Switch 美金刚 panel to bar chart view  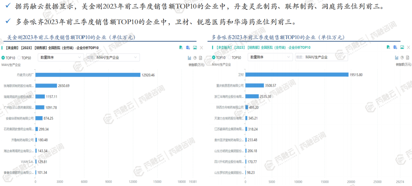tap(189, 58)
